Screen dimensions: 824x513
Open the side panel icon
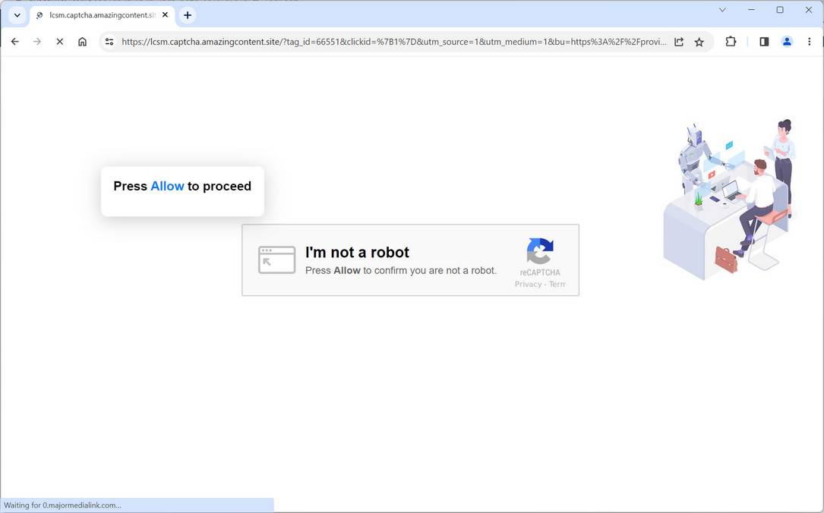pyautogui.click(x=763, y=42)
